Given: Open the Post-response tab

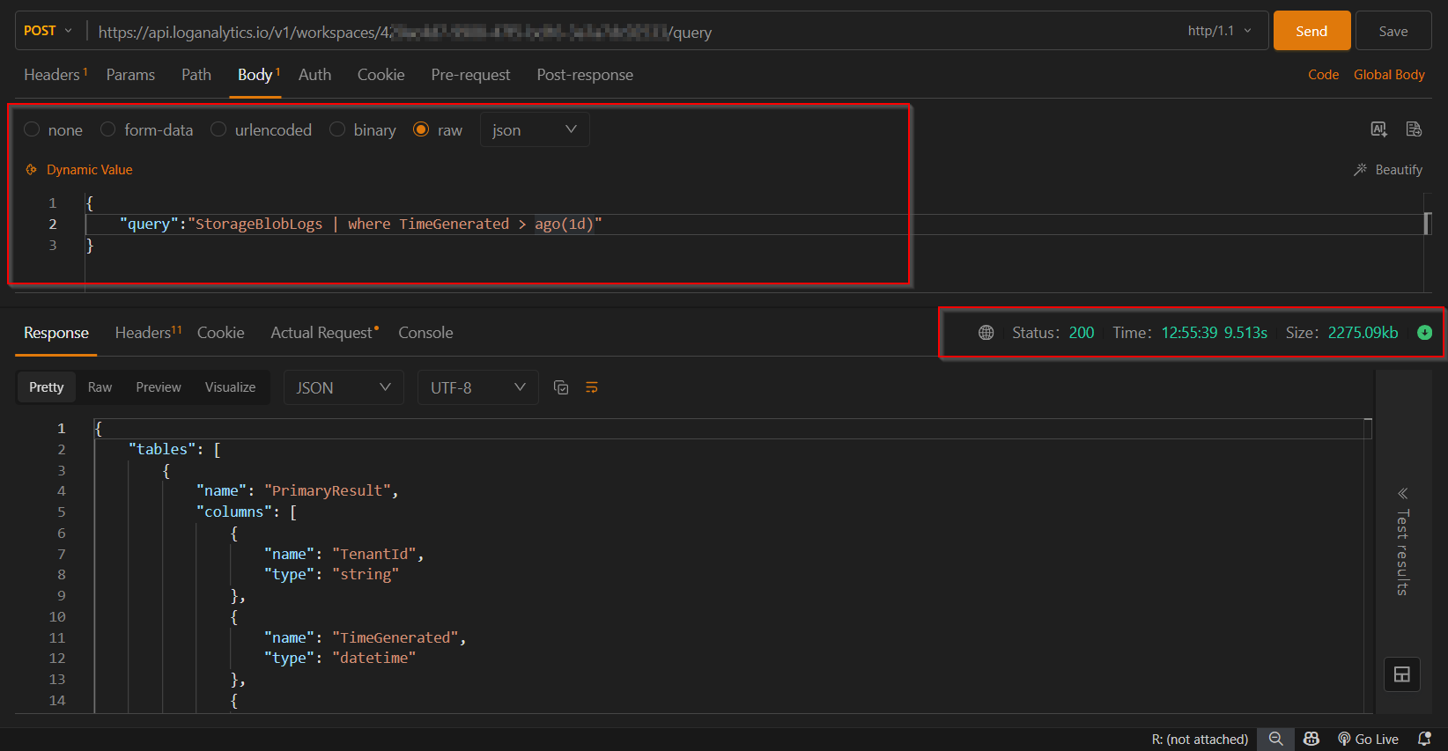Looking at the screenshot, I should [x=585, y=75].
